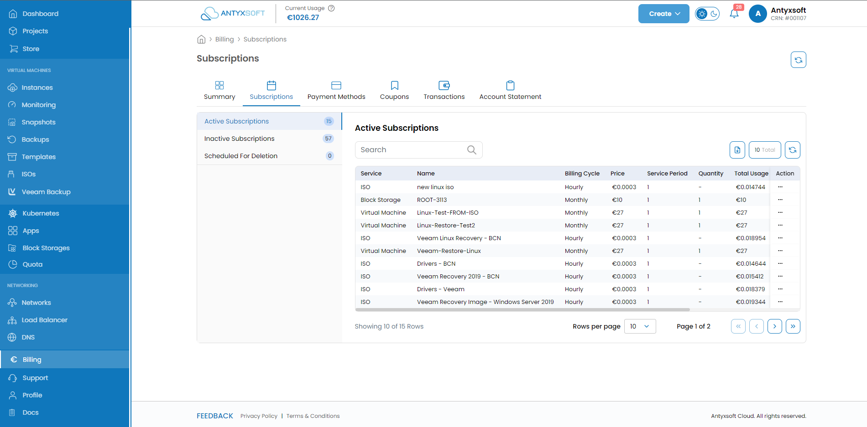
Task: Export active subscriptions with the download icon
Action: coord(737,150)
